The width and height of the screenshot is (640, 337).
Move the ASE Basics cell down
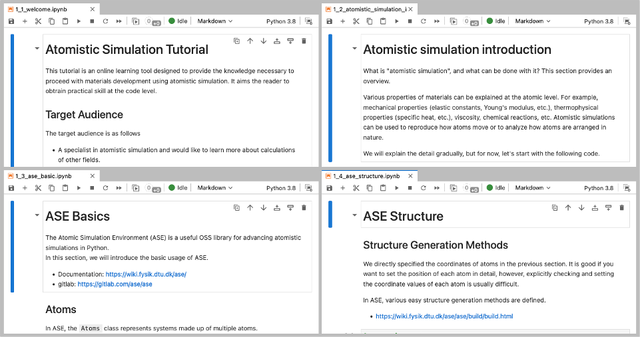264,208
